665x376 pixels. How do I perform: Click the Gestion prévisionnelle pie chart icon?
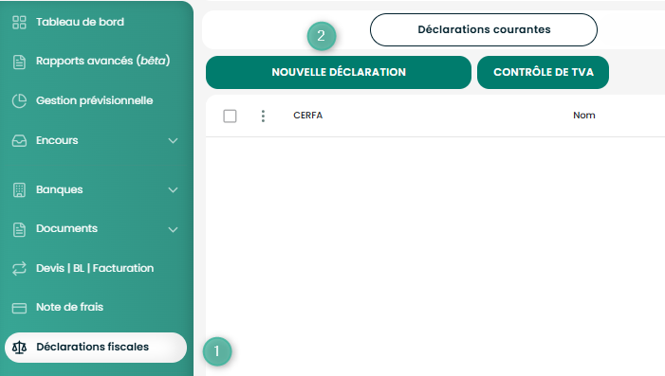click(x=19, y=101)
